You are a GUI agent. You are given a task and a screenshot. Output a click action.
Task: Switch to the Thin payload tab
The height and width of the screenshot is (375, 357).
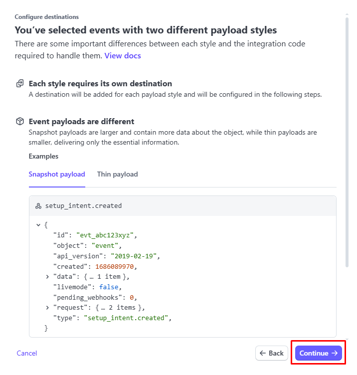[117, 175]
